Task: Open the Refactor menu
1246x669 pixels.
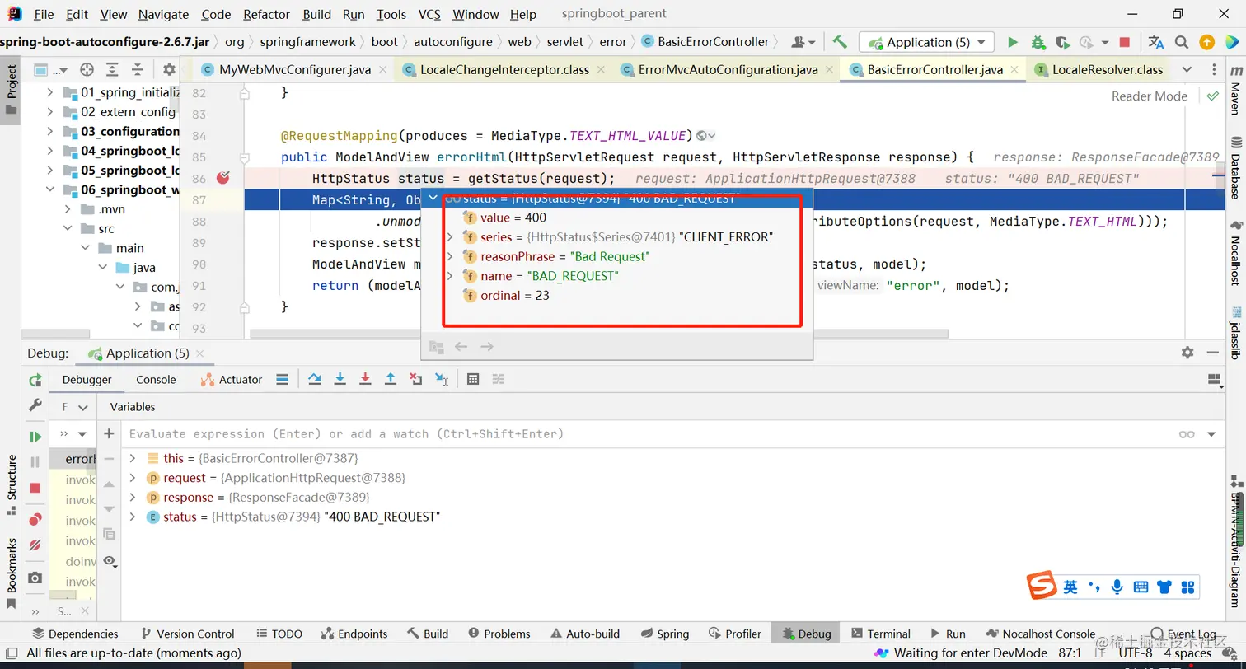Action: [266, 14]
